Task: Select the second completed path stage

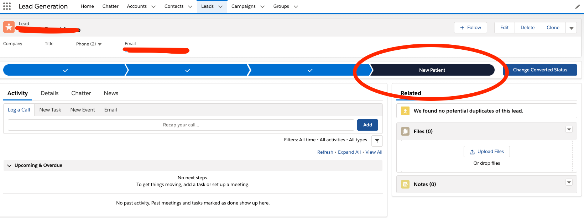Action: (187, 70)
